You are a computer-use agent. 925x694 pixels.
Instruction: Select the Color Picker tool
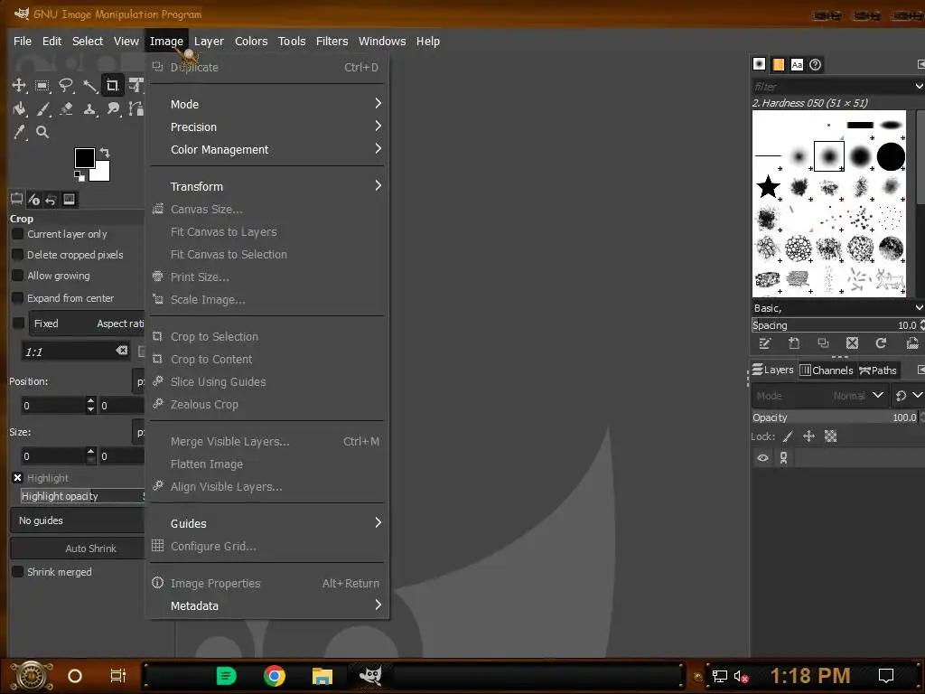point(20,132)
